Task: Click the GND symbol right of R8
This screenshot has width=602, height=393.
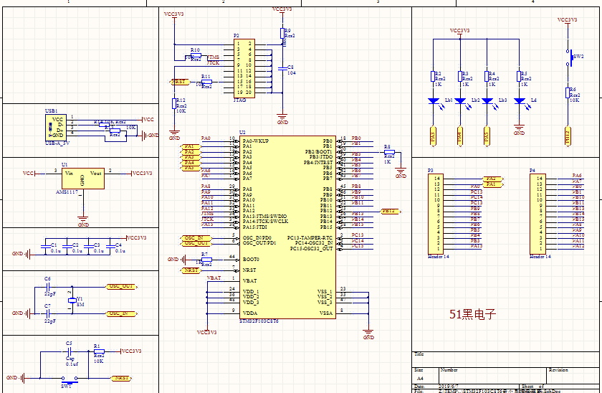Action: click(x=401, y=172)
